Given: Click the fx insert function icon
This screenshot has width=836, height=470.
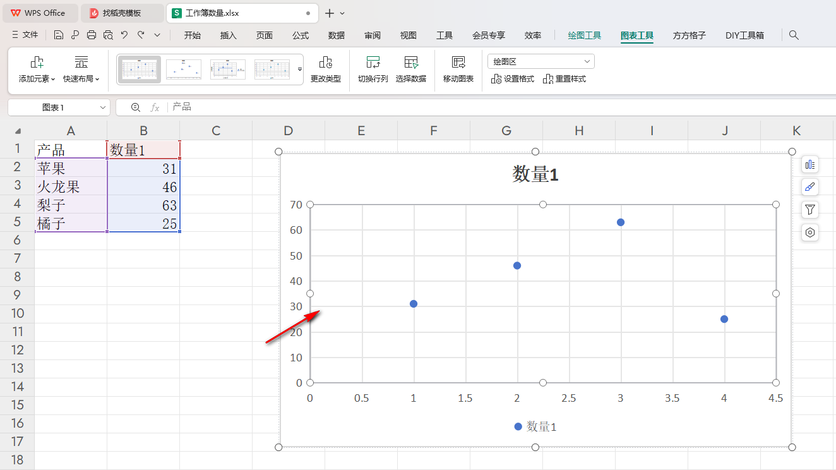Looking at the screenshot, I should 155,107.
